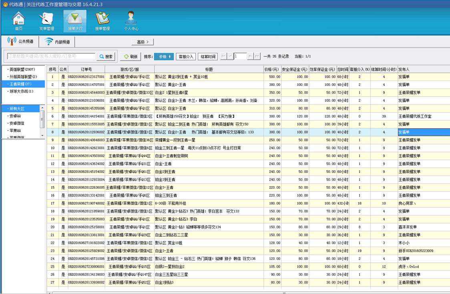Toggle sort by 结算时间

click(208, 56)
